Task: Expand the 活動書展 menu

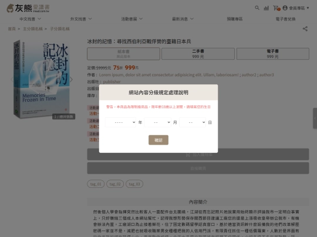Action: click(x=132, y=19)
